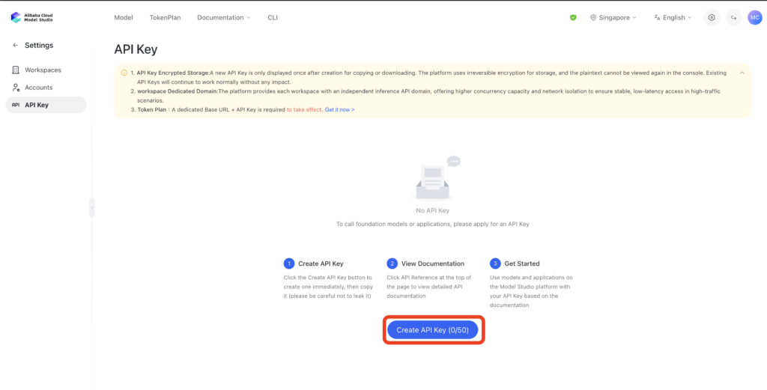Select Workspaces in the settings sidebar
767x390 pixels.
click(x=46, y=70)
